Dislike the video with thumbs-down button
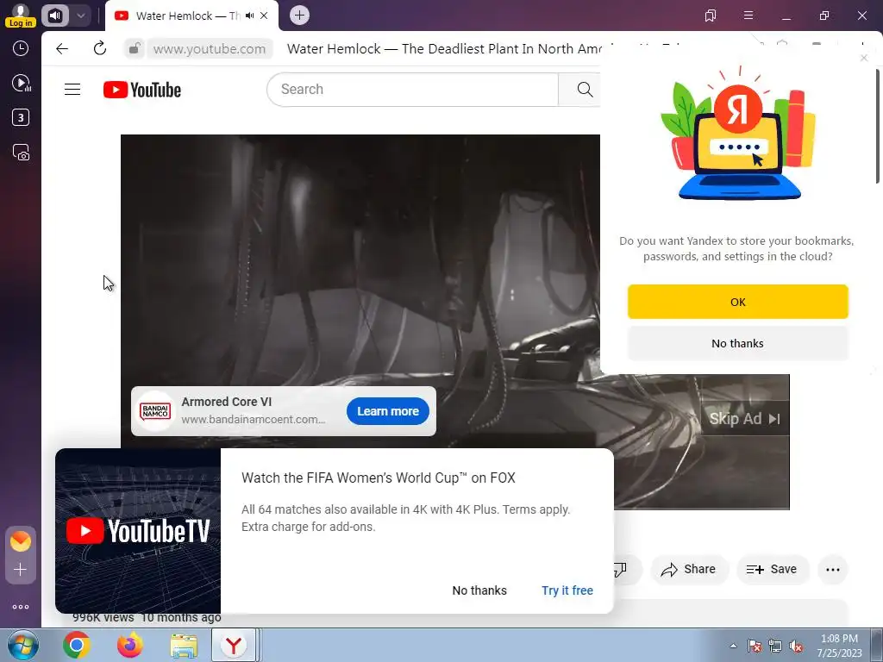The height and width of the screenshot is (662, 883). click(623, 569)
